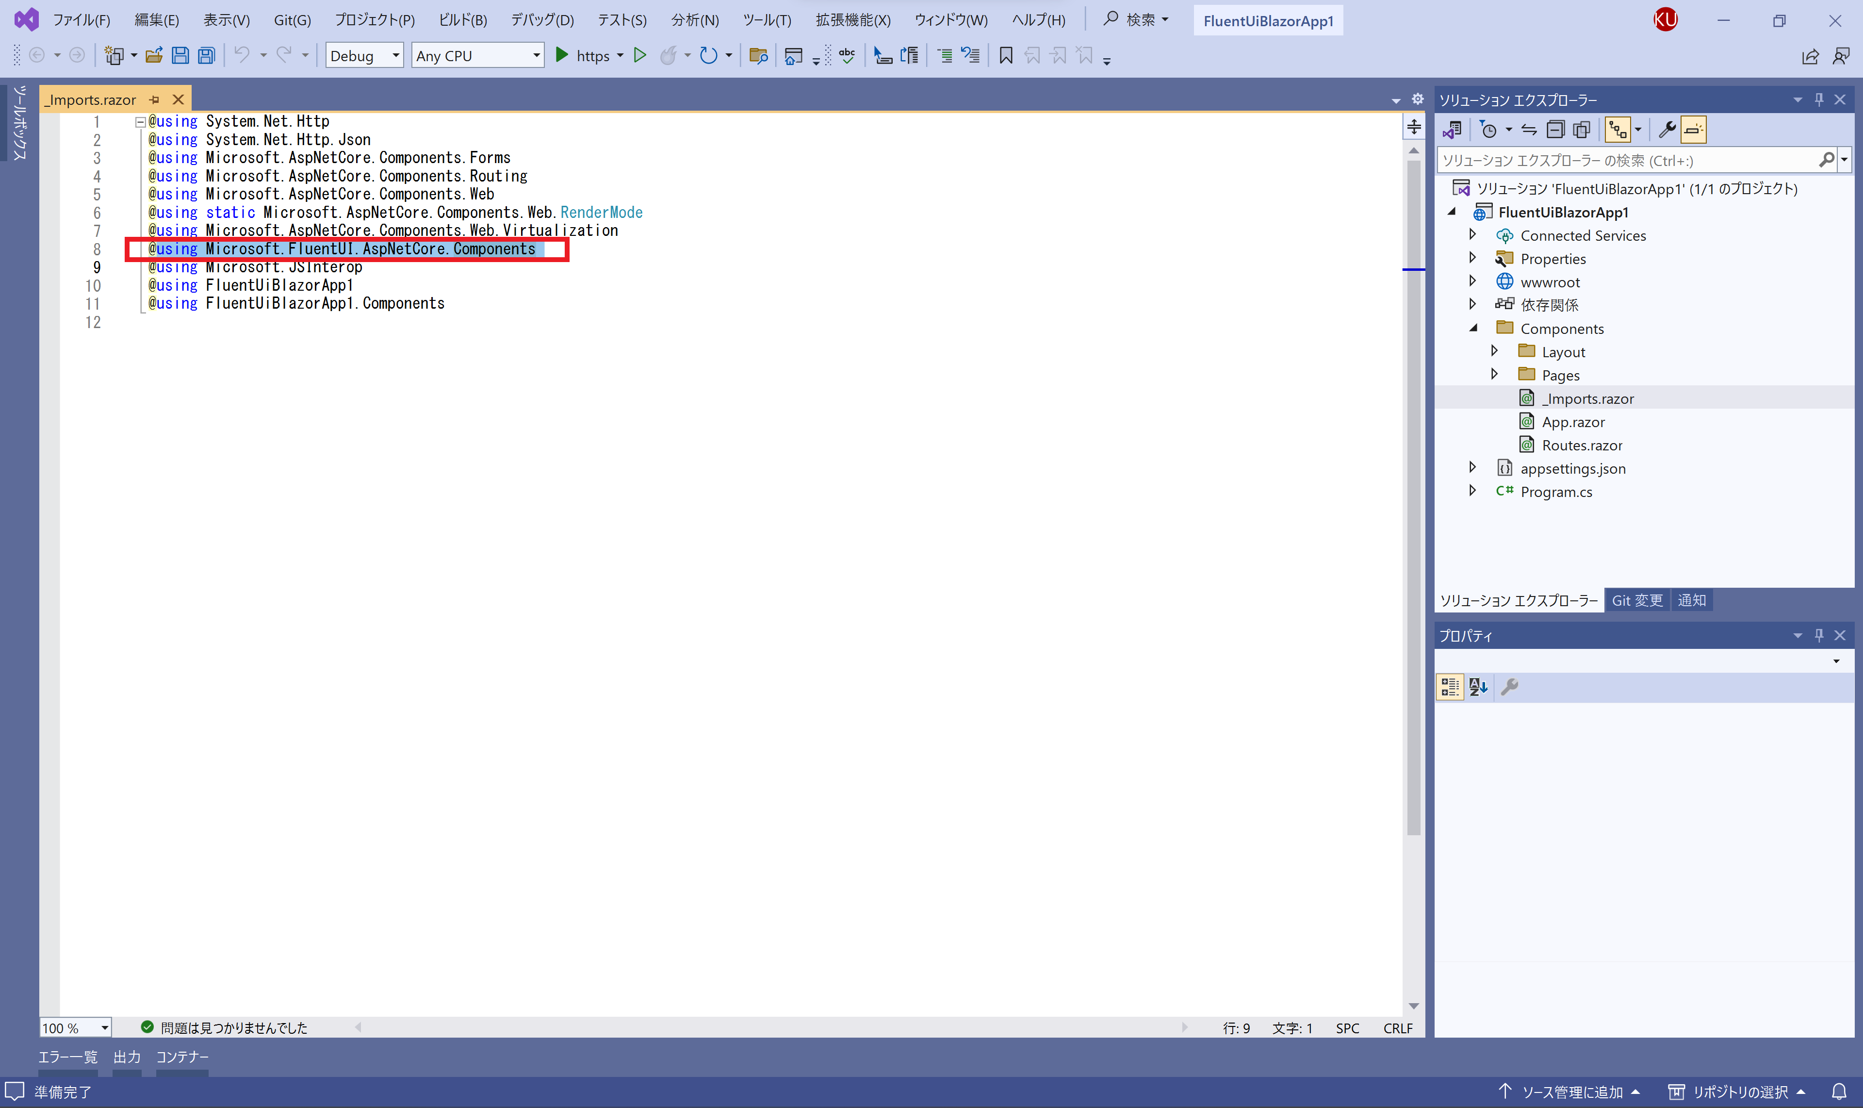Viewport: 1863px width, 1108px height.
Task: Collapse the code block at line 1
Action: coord(140,122)
